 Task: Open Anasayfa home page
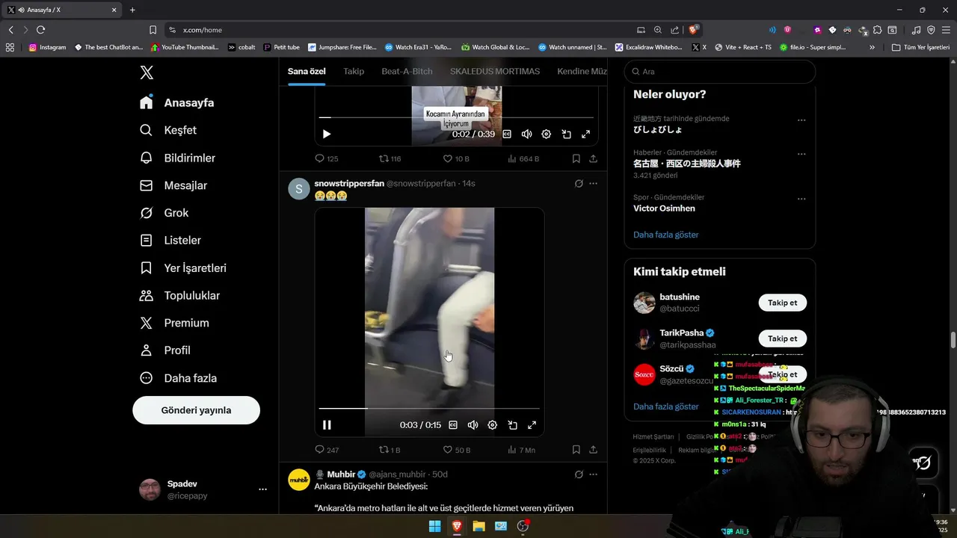177,102
